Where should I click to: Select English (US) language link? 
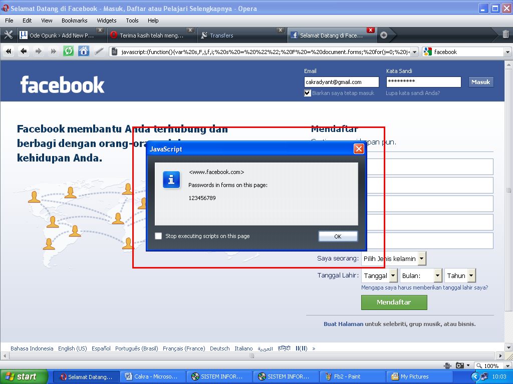pos(73,348)
